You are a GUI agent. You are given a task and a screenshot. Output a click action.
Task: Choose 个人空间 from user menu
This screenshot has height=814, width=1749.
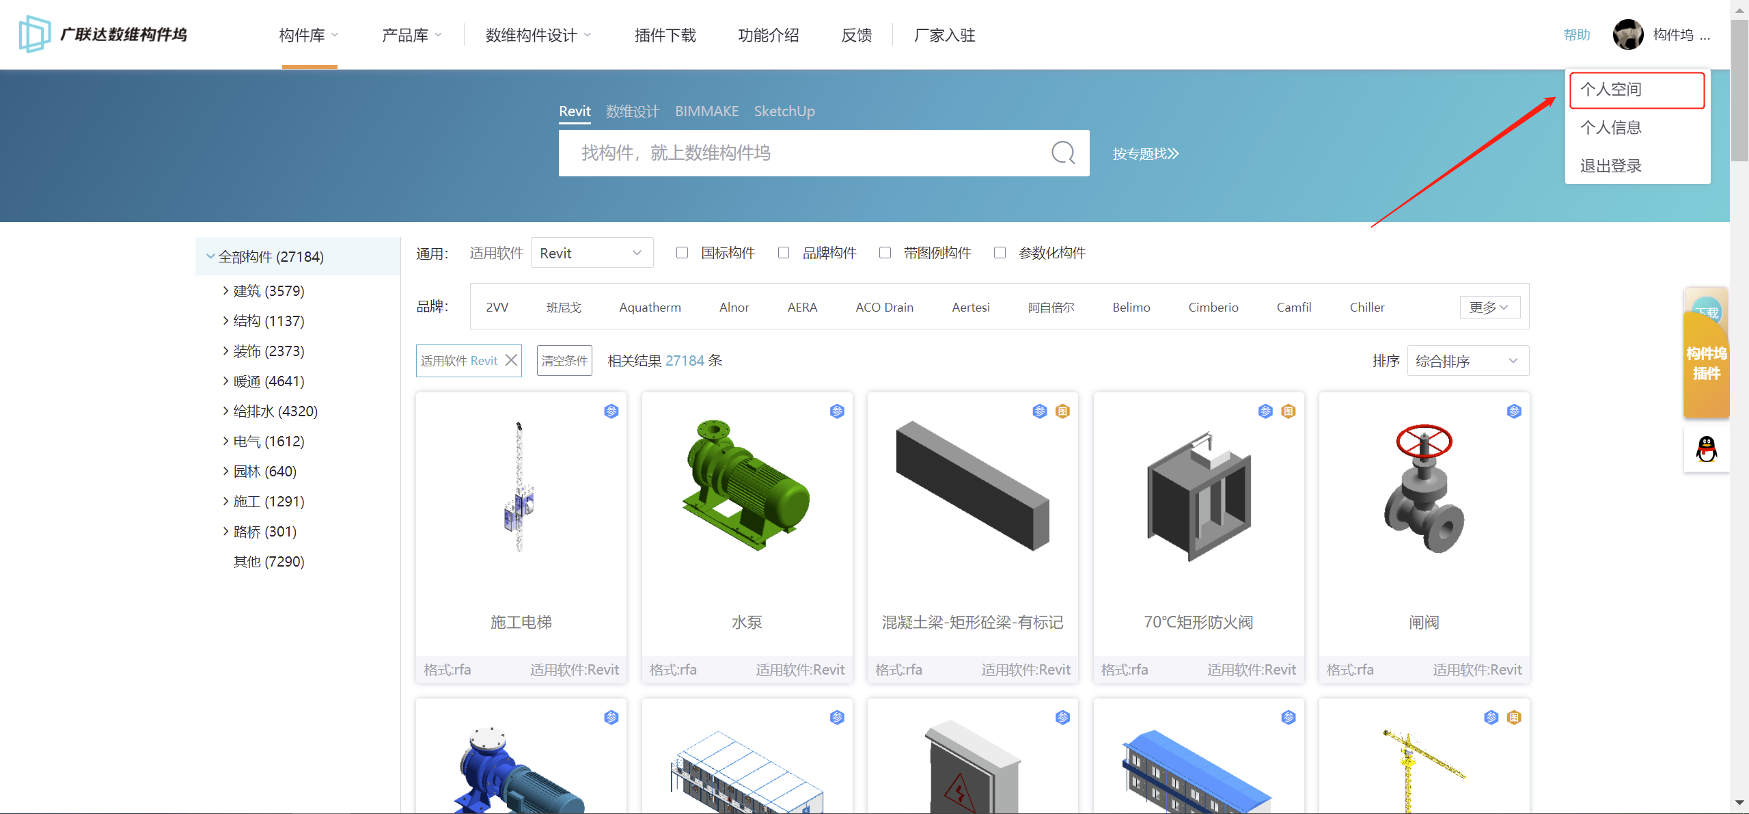[1637, 90]
